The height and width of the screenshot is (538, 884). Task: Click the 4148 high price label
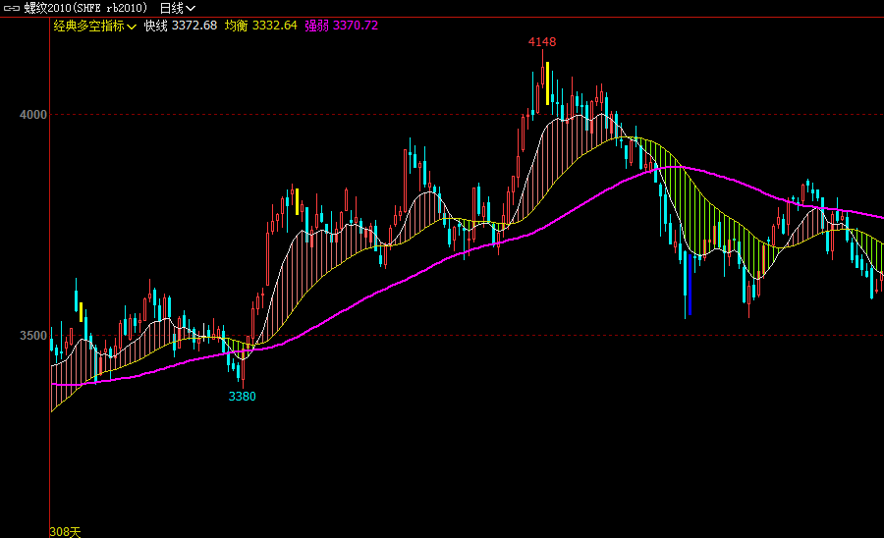(542, 41)
